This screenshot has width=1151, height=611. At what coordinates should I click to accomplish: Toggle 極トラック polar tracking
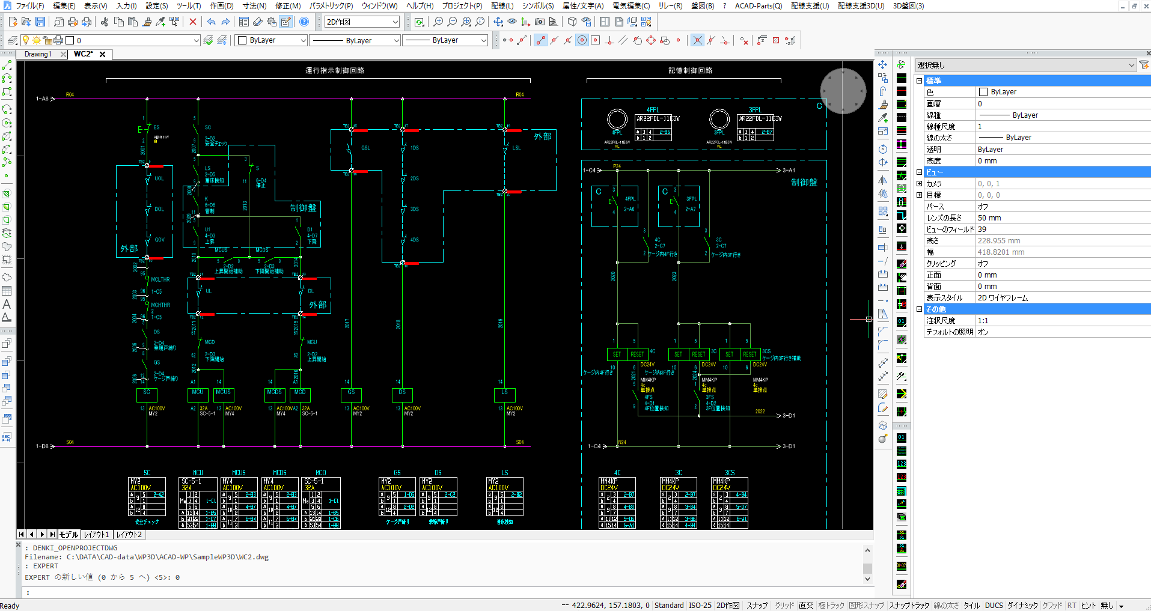[831, 605]
